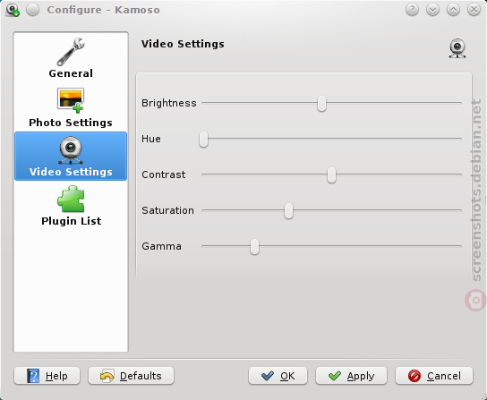Viewport: 487px width, 400px height.
Task: Confirm settings with the OK button
Action: [x=278, y=376]
